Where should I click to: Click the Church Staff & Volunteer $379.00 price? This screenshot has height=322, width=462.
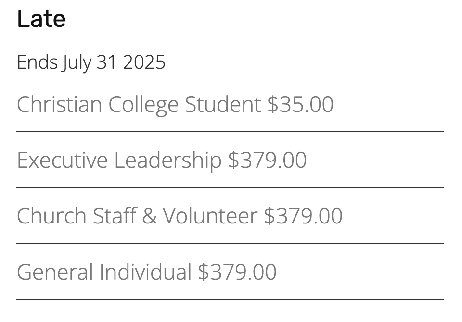tap(303, 216)
